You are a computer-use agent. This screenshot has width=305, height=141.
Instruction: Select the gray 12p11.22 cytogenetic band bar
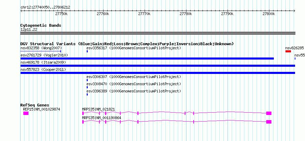[x=158, y=33]
